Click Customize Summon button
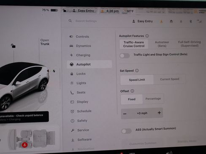 (x=143, y=143)
